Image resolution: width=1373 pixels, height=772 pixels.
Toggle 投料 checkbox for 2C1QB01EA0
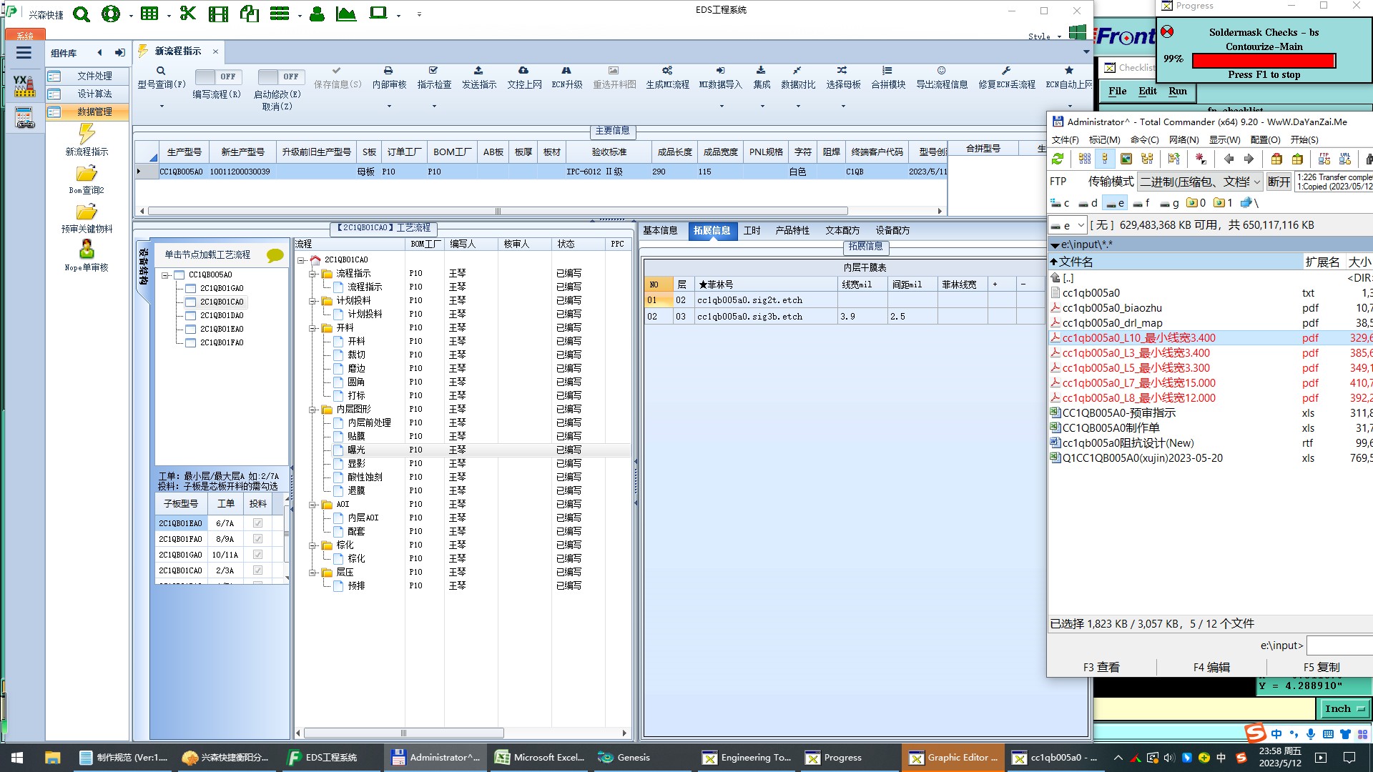pyautogui.click(x=257, y=523)
